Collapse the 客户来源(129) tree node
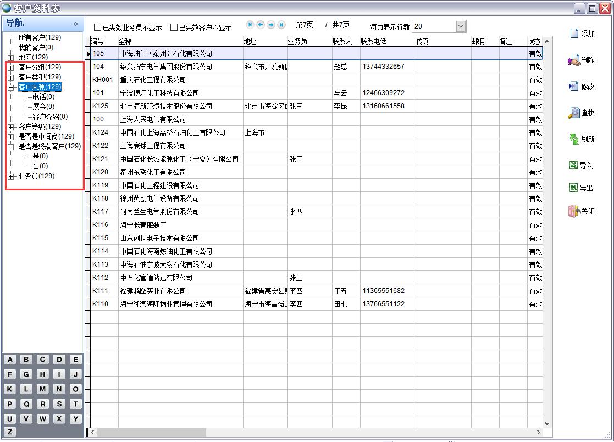Image resolution: width=614 pixels, height=442 pixels. [11, 87]
